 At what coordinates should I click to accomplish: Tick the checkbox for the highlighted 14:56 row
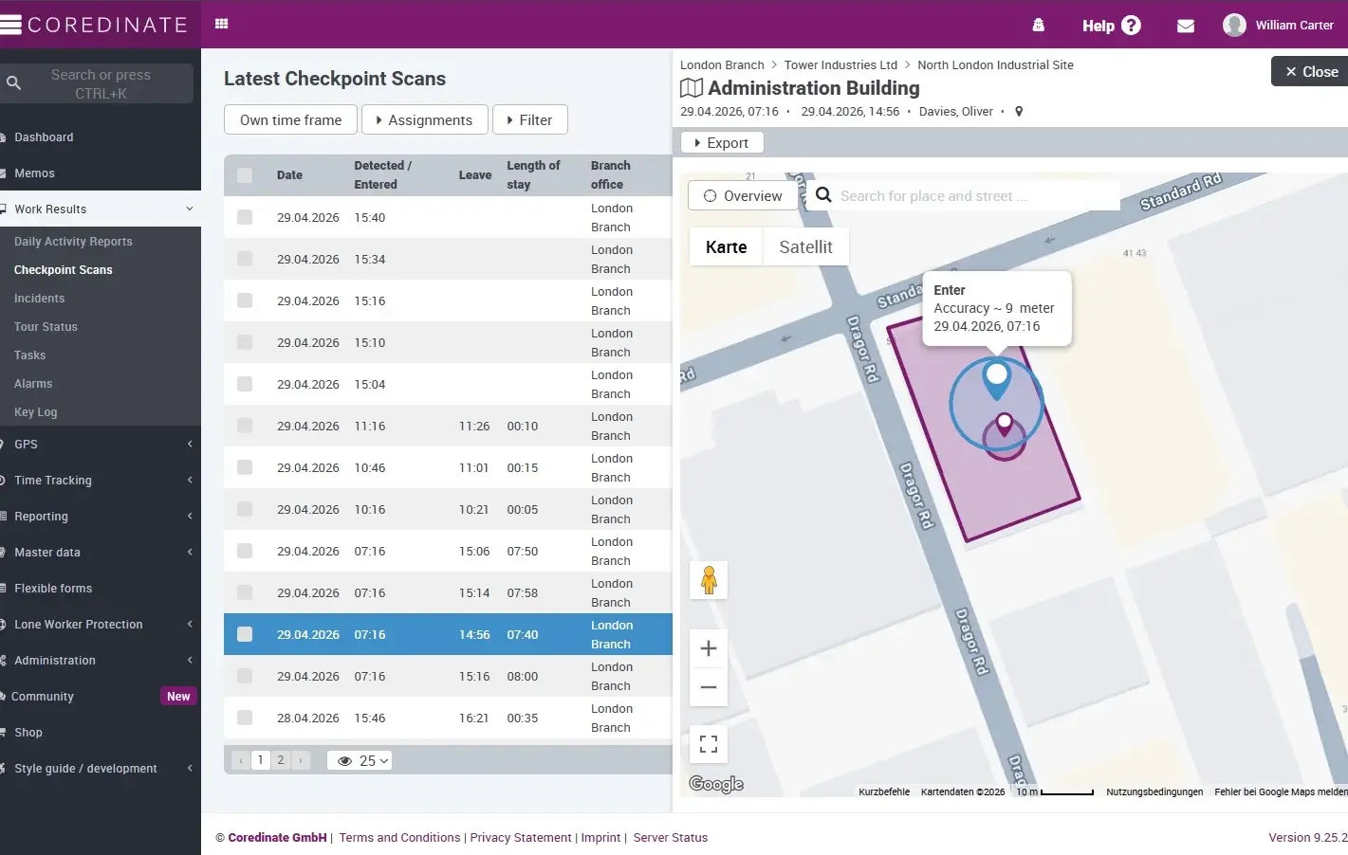tap(245, 634)
